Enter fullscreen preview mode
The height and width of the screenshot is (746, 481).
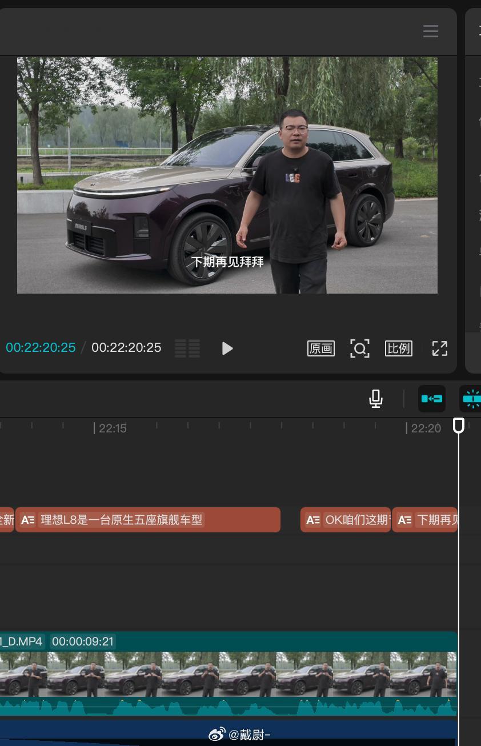pos(440,348)
